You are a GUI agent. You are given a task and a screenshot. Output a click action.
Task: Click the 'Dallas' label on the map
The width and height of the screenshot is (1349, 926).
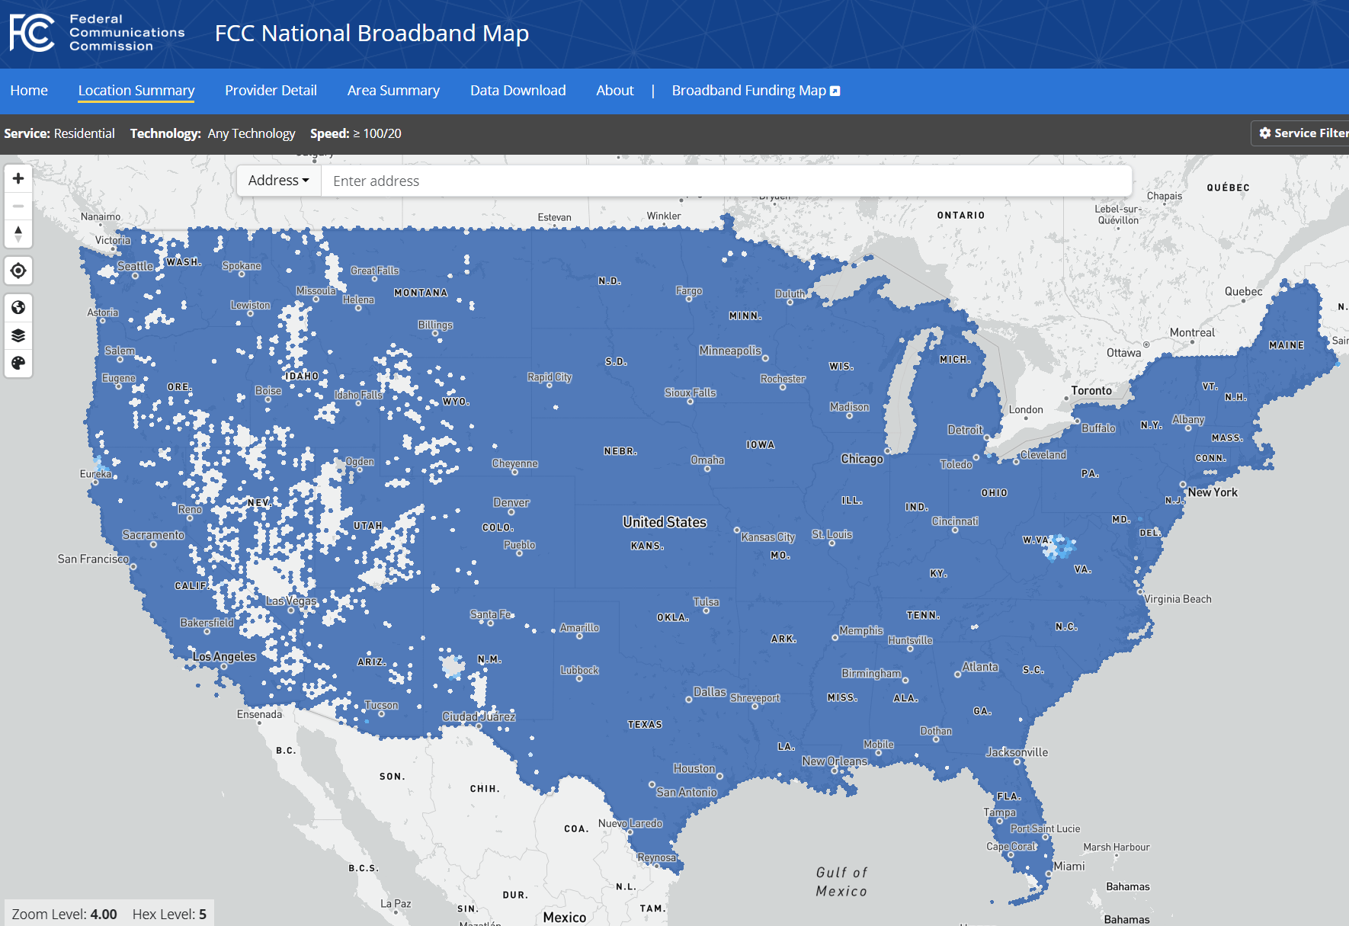(710, 691)
